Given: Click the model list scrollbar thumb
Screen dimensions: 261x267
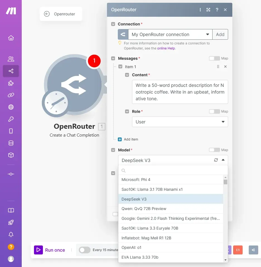Looking at the screenshot, I should [225, 182].
